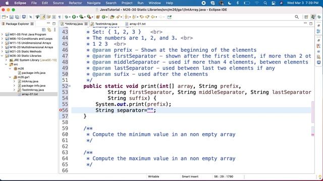Click the Pin Editor toolbar icon

tap(170, 17)
